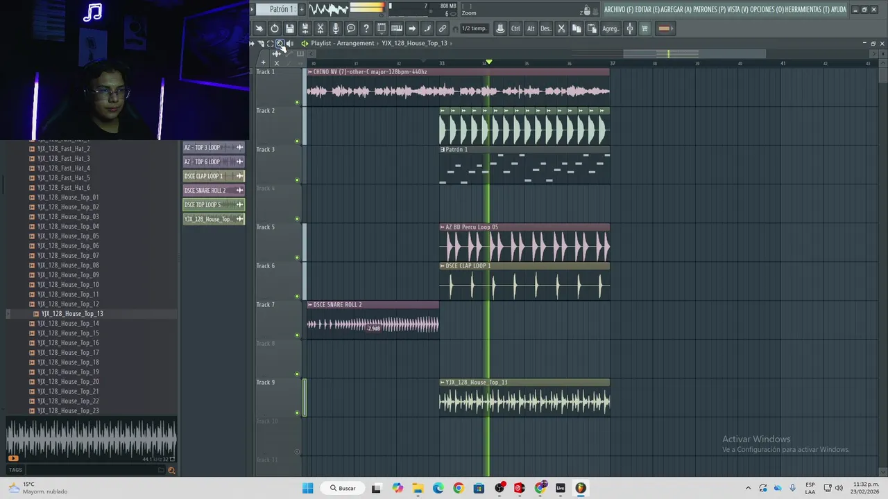The width and height of the screenshot is (888, 499).
Task: Click the -2.9dB level on snare roll clip
Action: click(374, 329)
